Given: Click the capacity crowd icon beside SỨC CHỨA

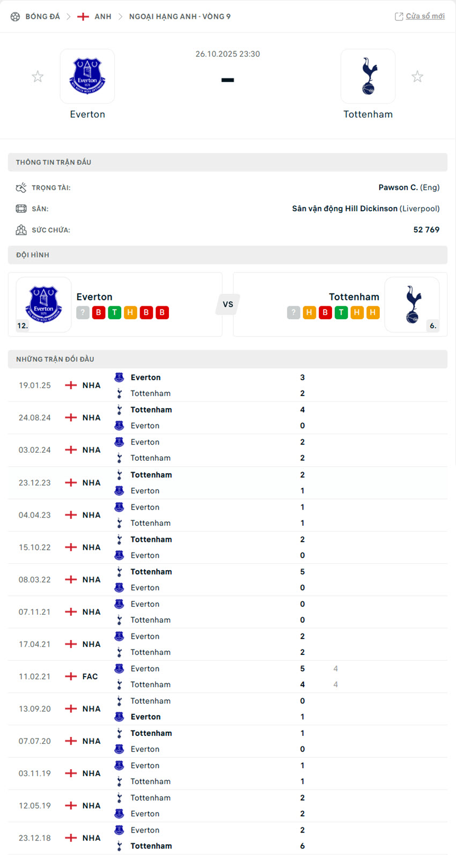Looking at the screenshot, I should [x=21, y=230].
